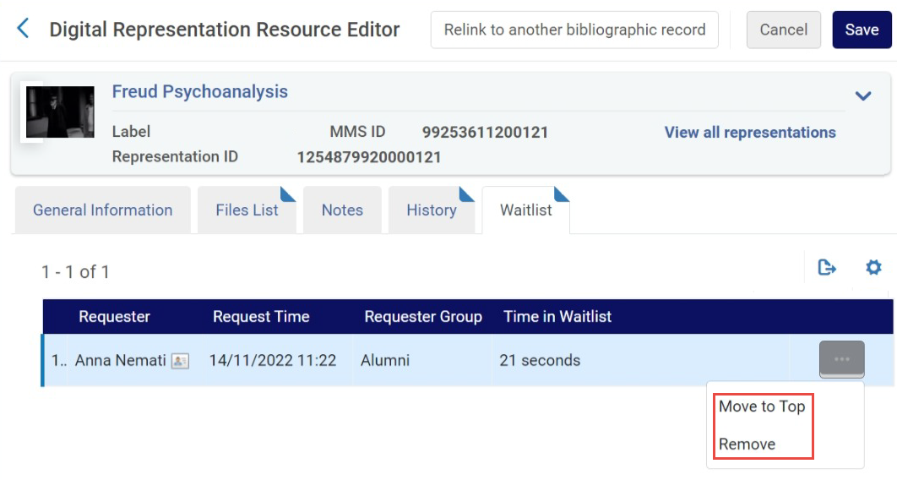Click the Freud Psychoanalysis thumbnail image
Image resolution: width=897 pixels, height=480 pixels.
click(60, 112)
